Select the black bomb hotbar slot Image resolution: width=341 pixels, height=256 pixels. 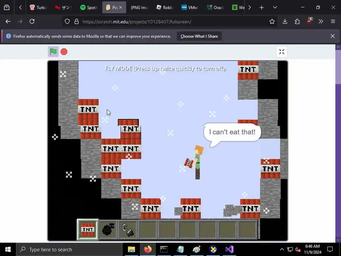click(x=108, y=230)
